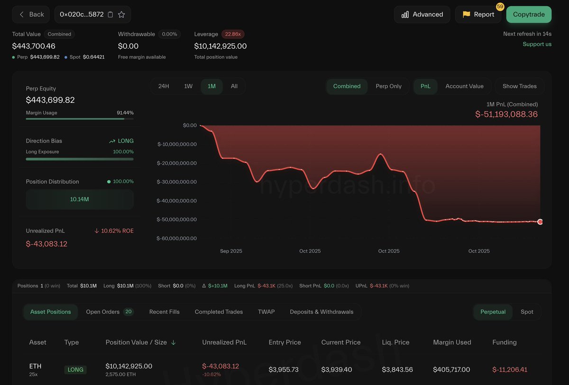Viewport: 569px width, 385px height.
Task: Click the wallet address 0x020c...5872
Action: (x=82, y=15)
